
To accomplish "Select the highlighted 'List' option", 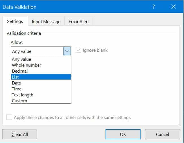I will tap(16, 77).
